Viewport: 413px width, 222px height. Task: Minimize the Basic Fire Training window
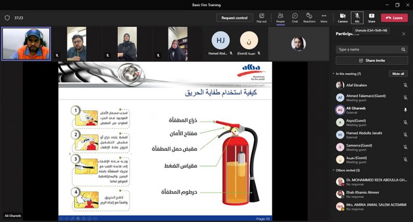(x=387, y=5)
